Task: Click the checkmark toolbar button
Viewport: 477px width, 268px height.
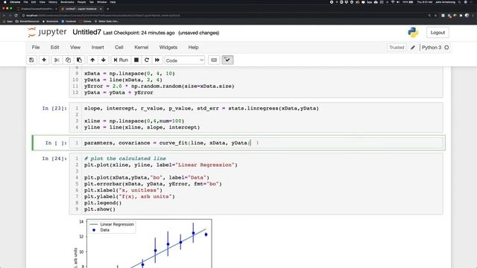Action: point(227,60)
